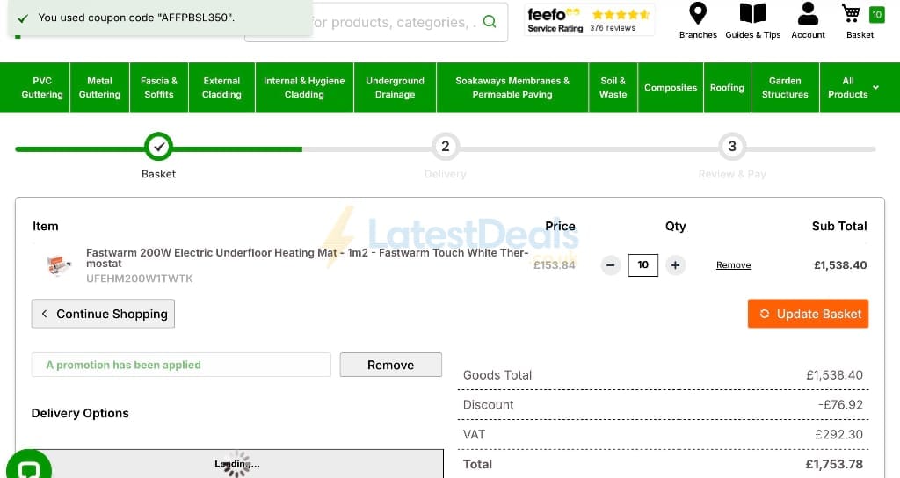The image size is (900, 478).
Task: Click the 376 reviews star rating
Action: click(620, 19)
